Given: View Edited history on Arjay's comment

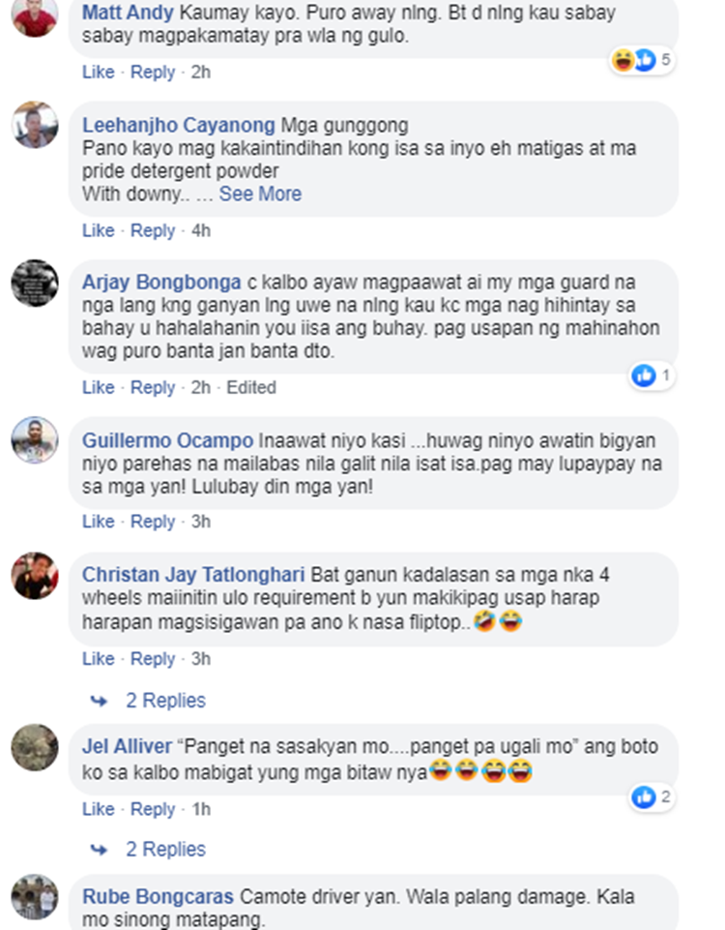Looking at the screenshot, I should [x=251, y=387].
